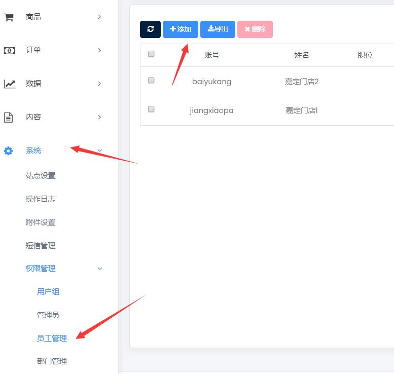Open 用户组 page
The image size is (394, 375).
48,291
